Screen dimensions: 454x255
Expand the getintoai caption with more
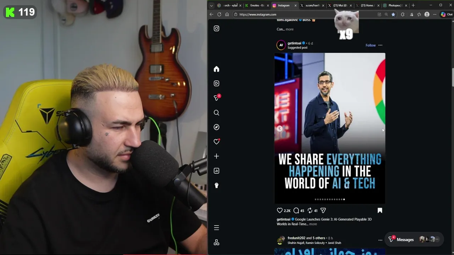pos(313,224)
